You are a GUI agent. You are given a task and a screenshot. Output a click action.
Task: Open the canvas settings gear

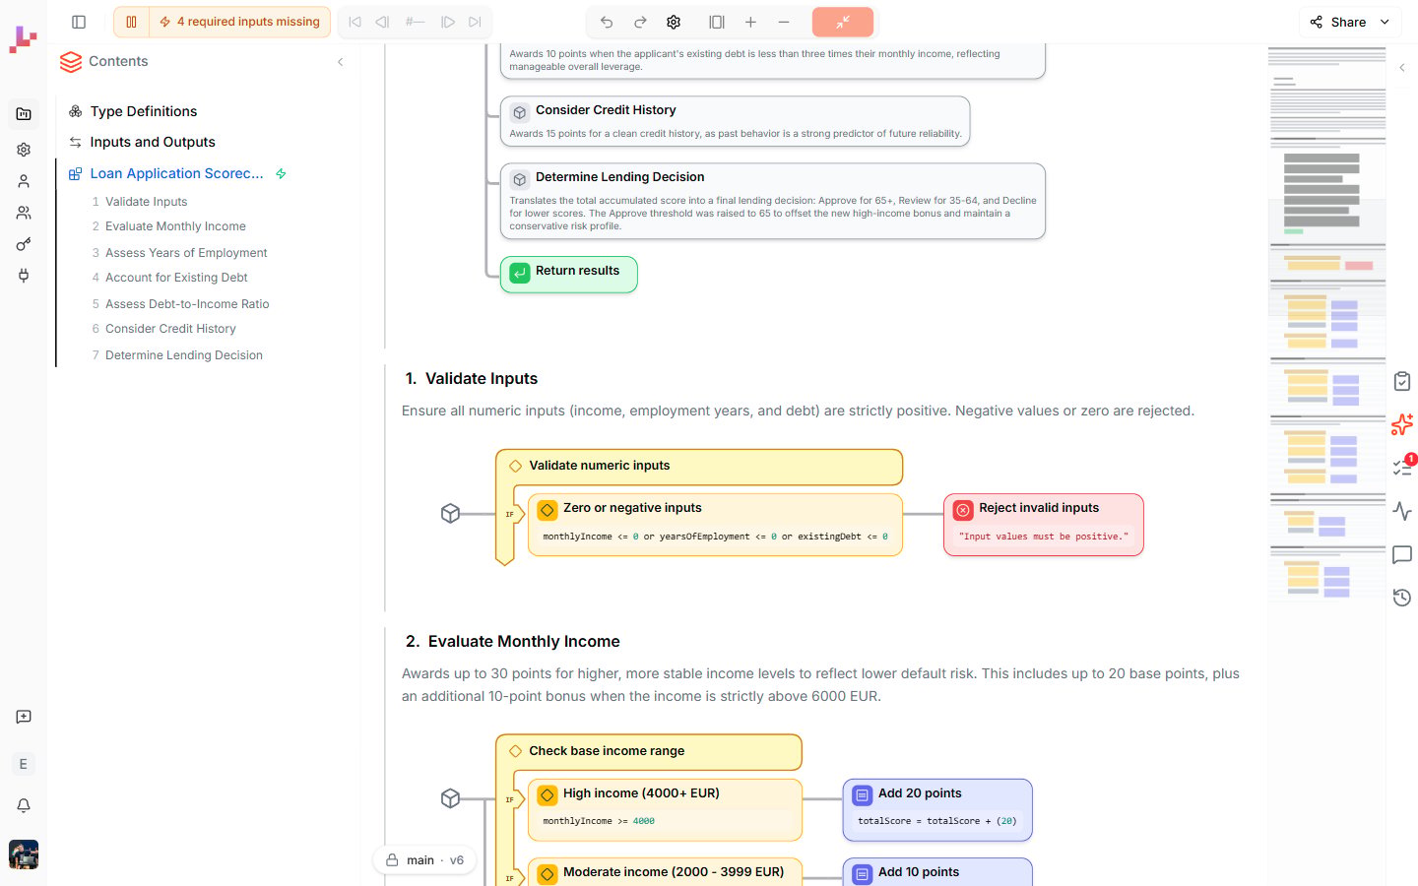click(x=674, y=22)
